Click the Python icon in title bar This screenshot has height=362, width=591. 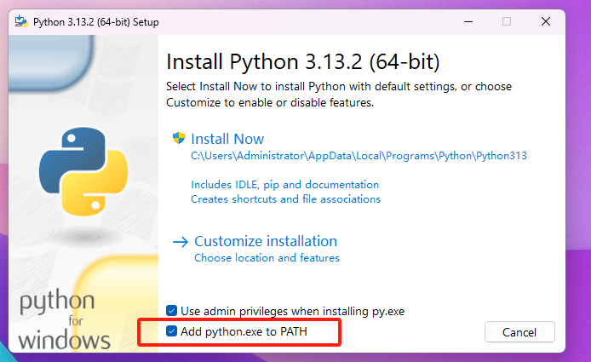[x=20, y=21]
